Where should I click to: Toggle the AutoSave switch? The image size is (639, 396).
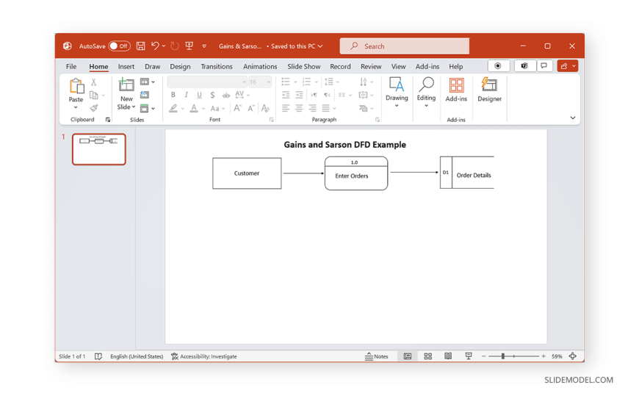(119, 46)
